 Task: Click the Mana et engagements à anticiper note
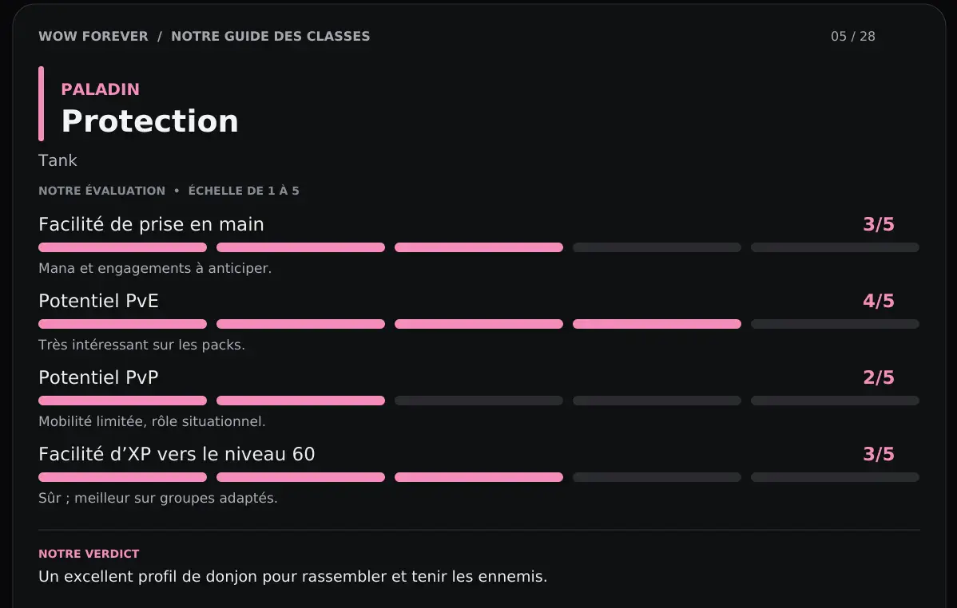pyautogui.click(x=155, y=268)
